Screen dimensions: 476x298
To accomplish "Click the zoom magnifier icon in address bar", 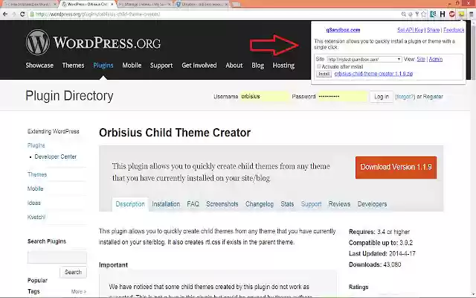I will point(403,14).
